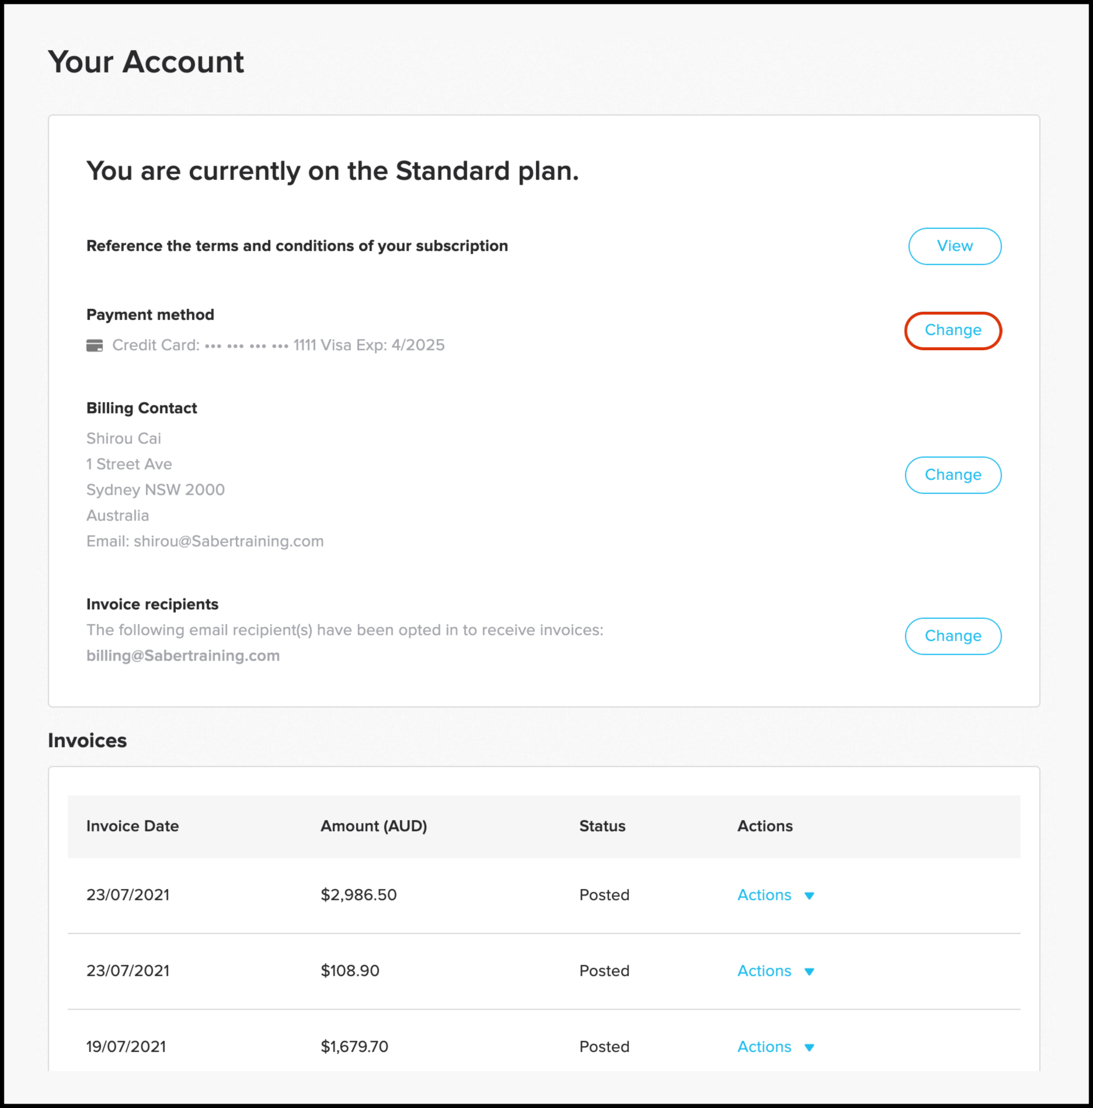
Task: Click the credit card details text
Action: [x=278, y=346]
